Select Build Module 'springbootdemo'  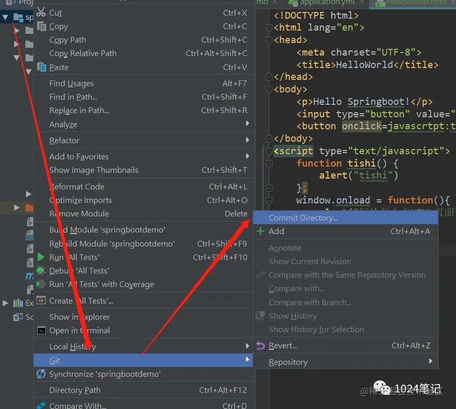(144, 230)
